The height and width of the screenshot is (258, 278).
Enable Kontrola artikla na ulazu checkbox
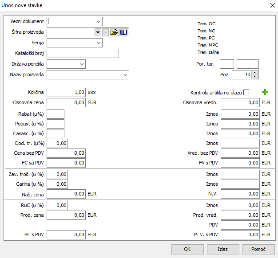click(x=246, y=93)
